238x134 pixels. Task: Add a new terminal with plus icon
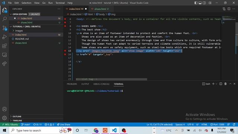tap(213, 84)
